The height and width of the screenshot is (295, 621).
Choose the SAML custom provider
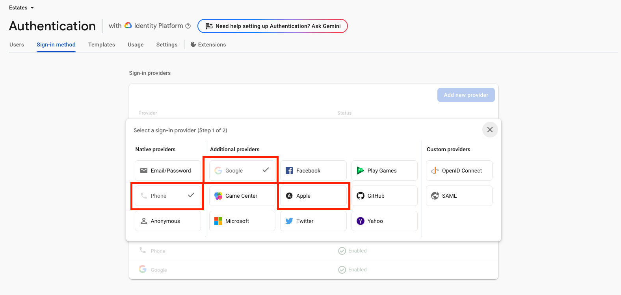(x=459, y=196)
